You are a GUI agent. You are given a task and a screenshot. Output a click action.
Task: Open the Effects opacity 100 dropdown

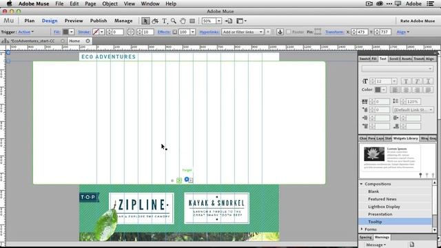193,32
